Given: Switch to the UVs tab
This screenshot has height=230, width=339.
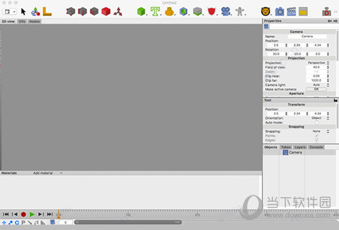Looking at the screenshot, I should pos(22,22).
